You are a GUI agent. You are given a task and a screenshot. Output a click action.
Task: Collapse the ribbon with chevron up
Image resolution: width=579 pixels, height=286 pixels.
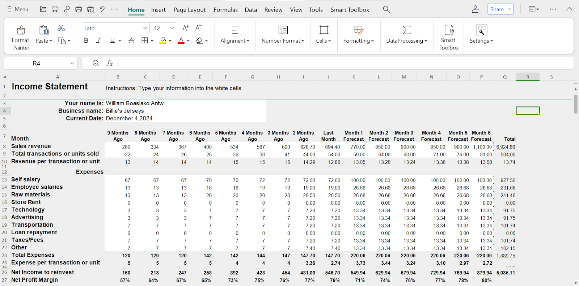[569, 9]
